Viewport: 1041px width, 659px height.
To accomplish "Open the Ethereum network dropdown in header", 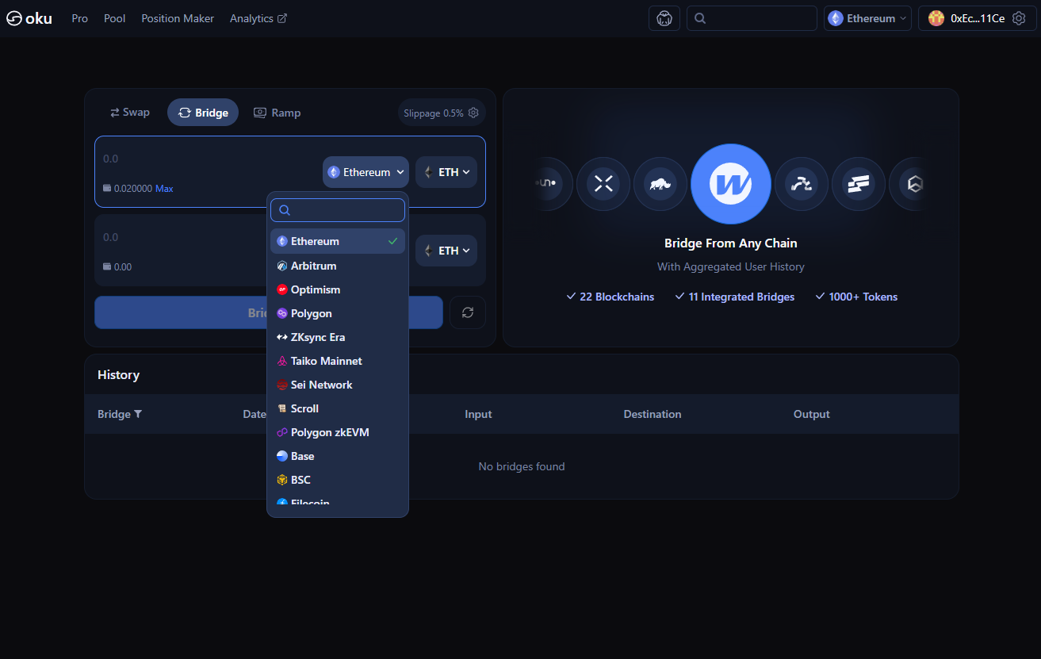I will (867, 18).
